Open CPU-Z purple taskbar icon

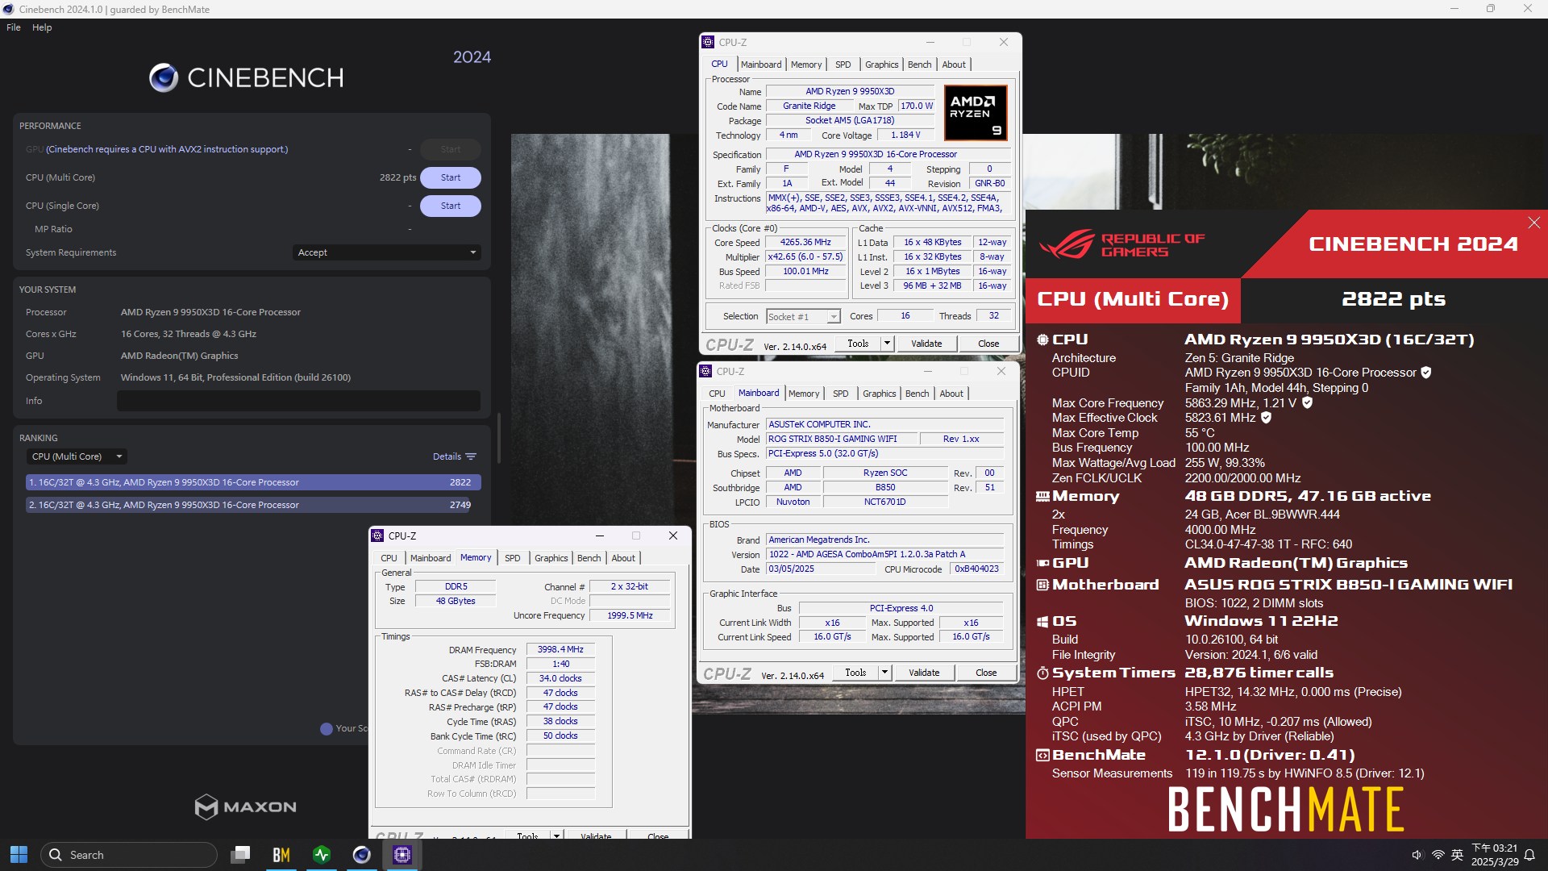coord(402,855)
